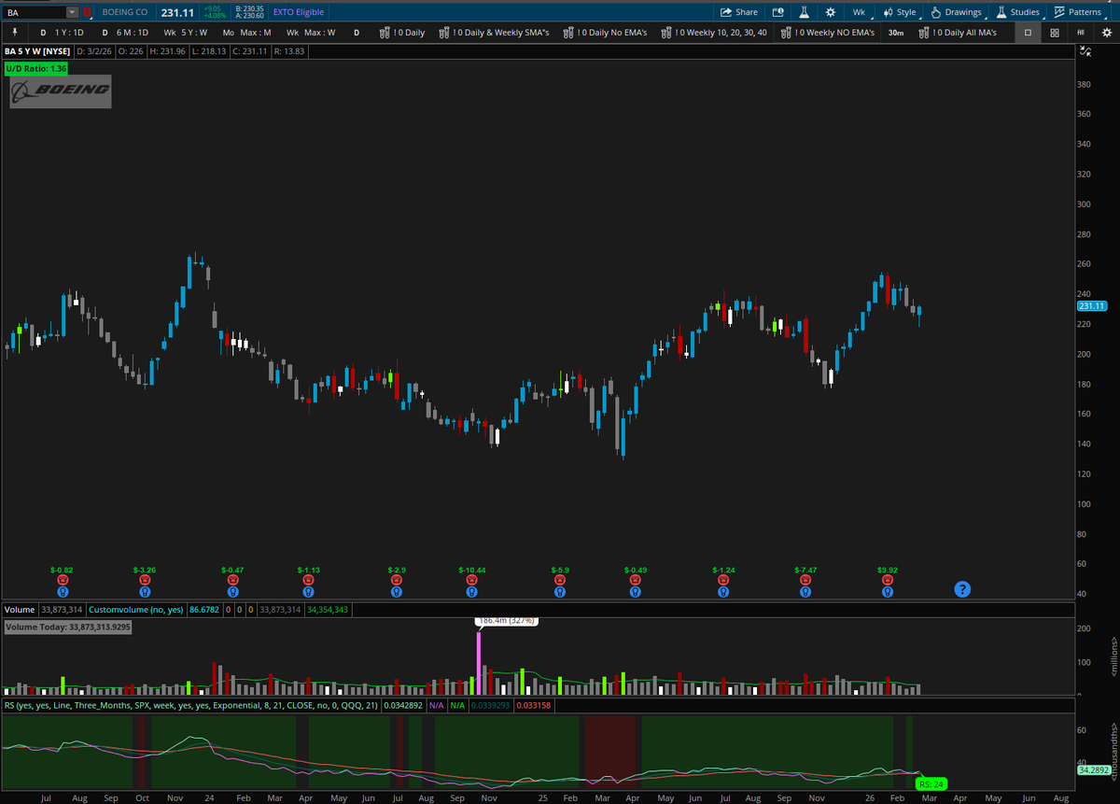
Task: Select the Wk 5 Y : W timeframe
Action: click(186, 32)
